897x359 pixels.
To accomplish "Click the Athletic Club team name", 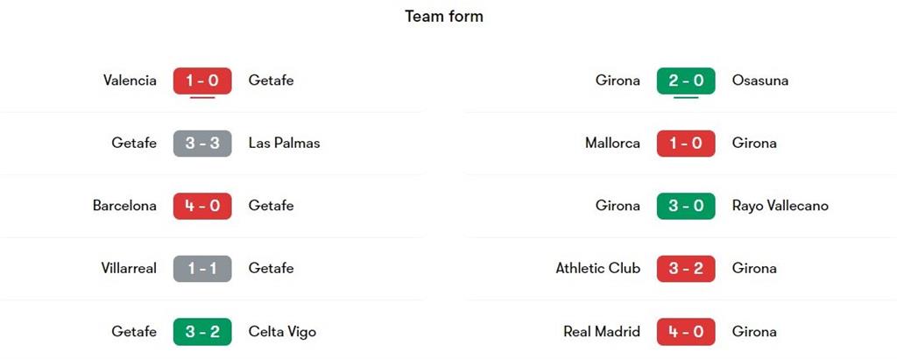I will [597, 269].
